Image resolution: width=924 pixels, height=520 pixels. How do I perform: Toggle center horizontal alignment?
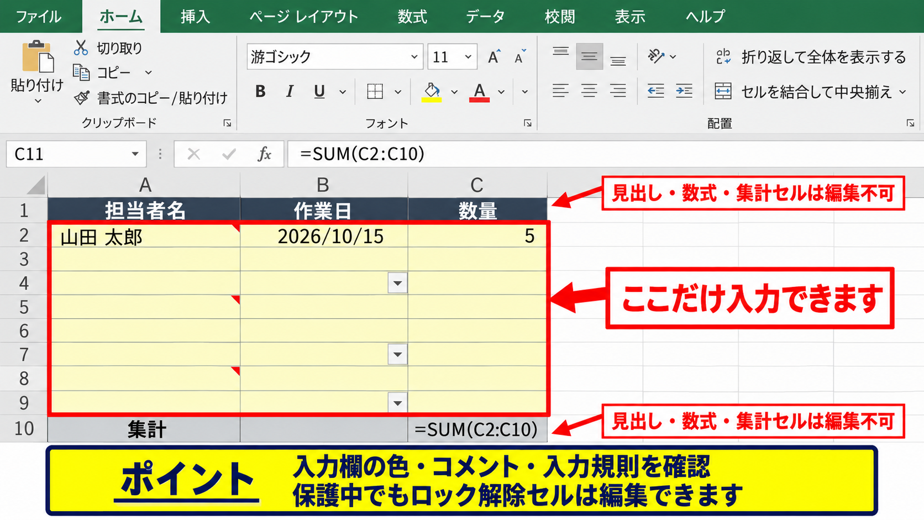click(x=589, y=91)
